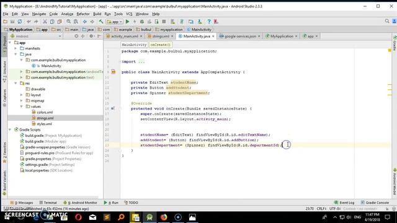This screenshot has height=223, width=397.
Task: Click the Save All toolbar icon
Action: pyautogui.click(x=12, y=22)
